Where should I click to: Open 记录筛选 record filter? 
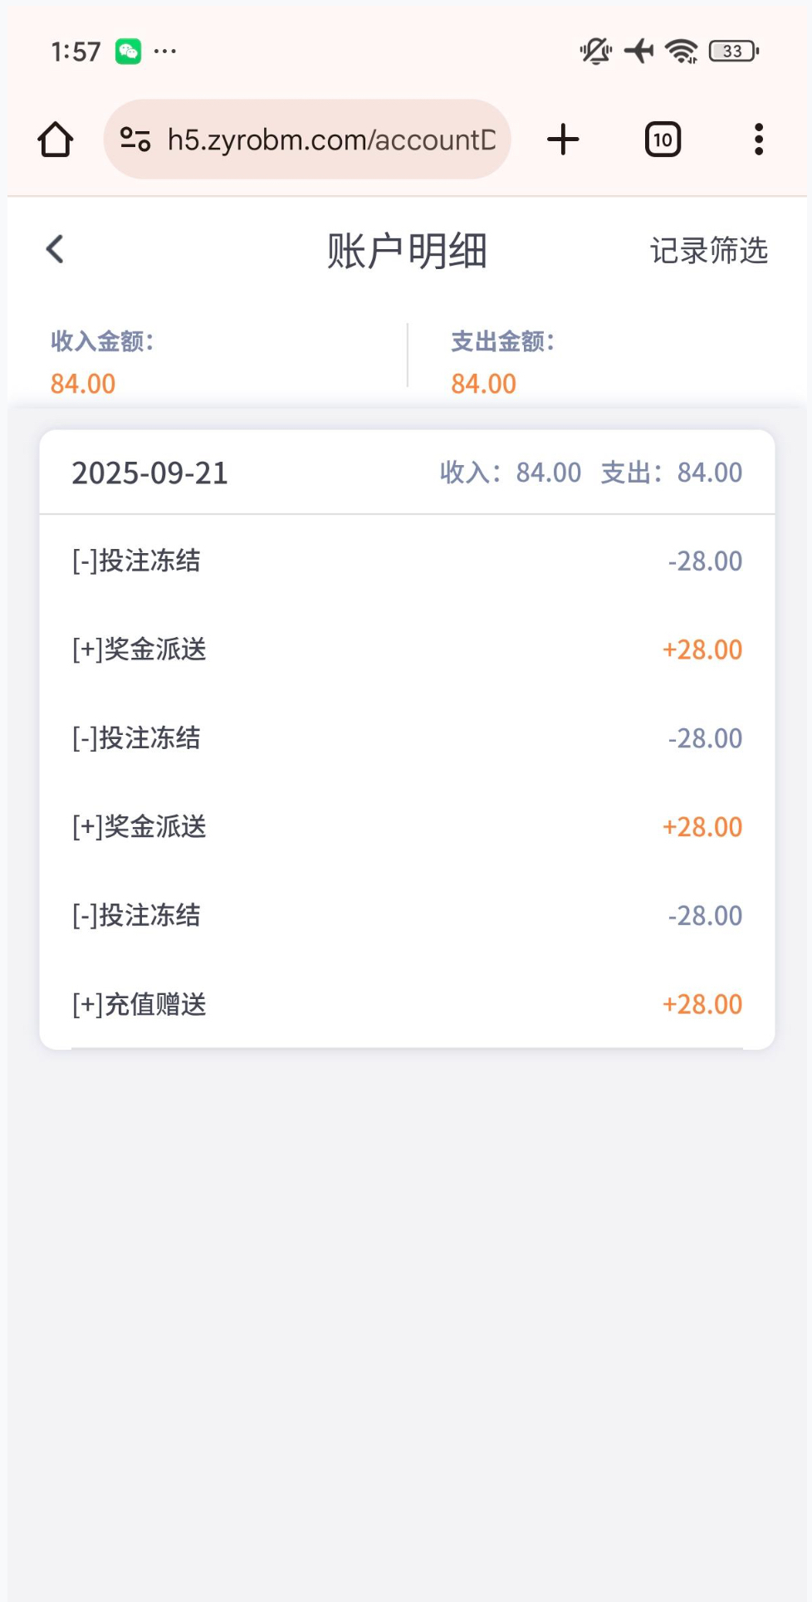click(708, 251)
